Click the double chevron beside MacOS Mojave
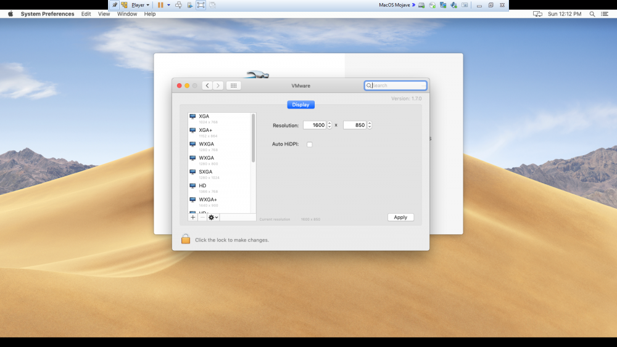The height and width of the screenshot is (347, 617). (413, 5)
